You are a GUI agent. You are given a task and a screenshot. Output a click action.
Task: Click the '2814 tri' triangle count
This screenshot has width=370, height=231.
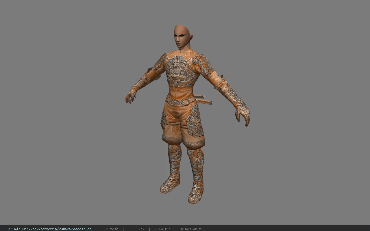162,229
